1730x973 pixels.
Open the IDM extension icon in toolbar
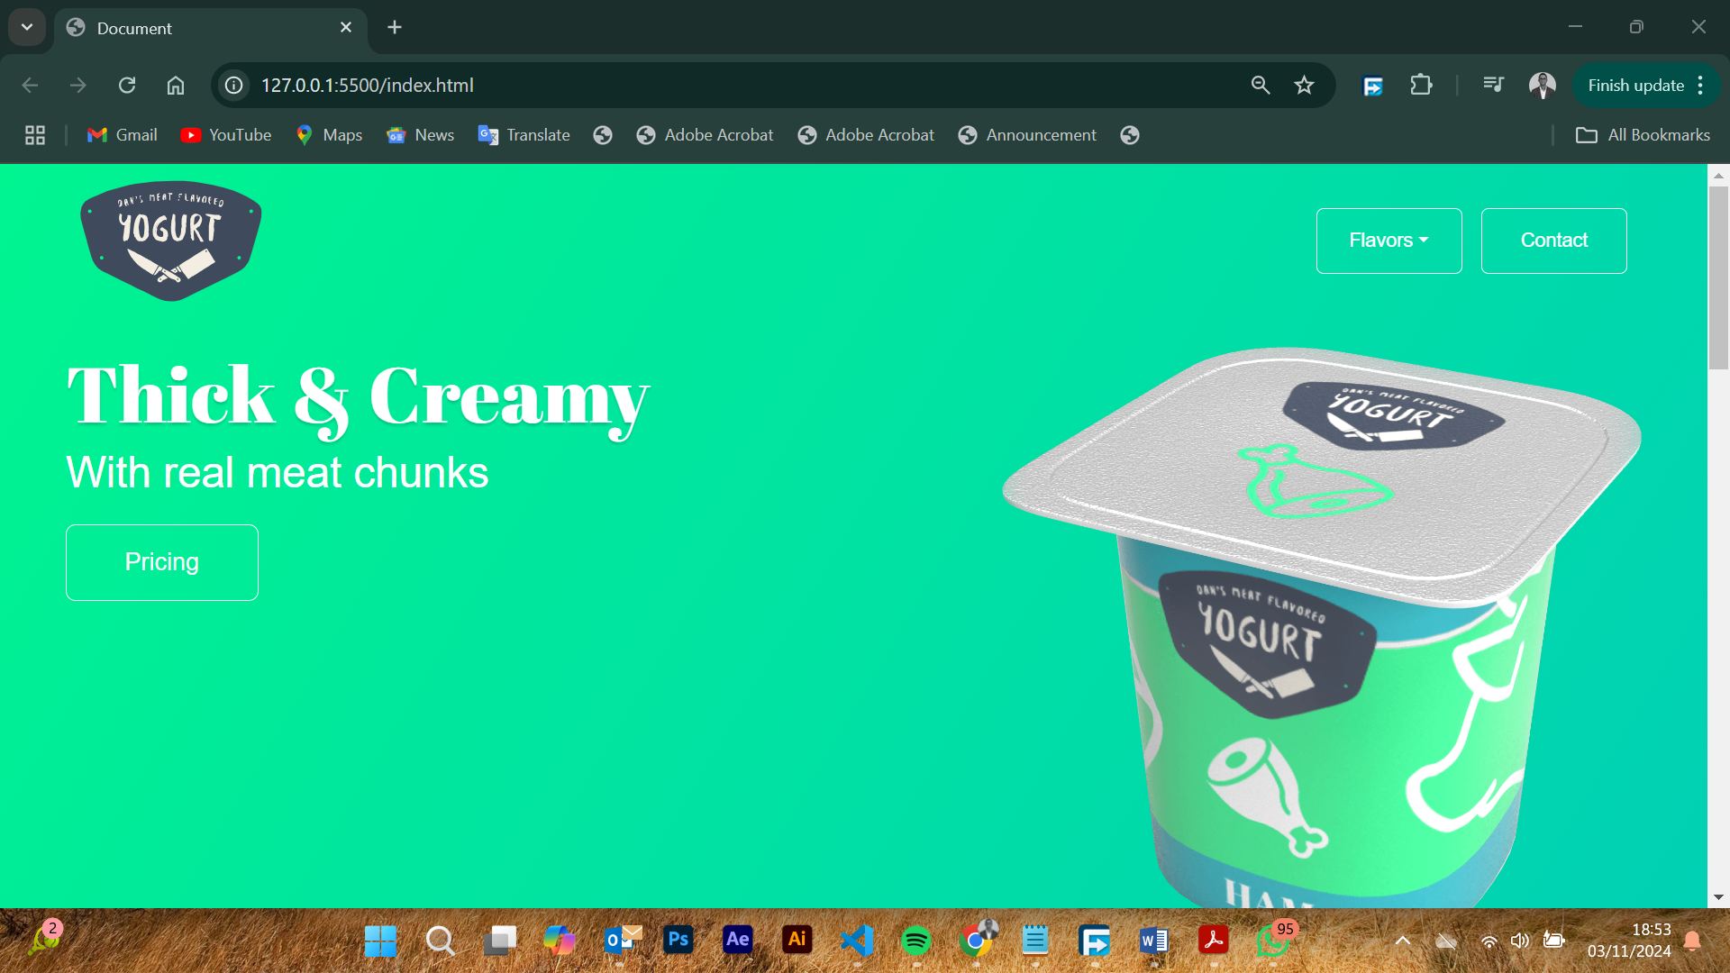click(x=1372, y=86)
